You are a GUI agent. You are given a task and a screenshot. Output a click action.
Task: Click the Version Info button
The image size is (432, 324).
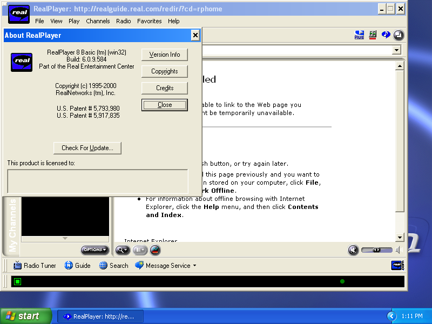pos(165,55)
